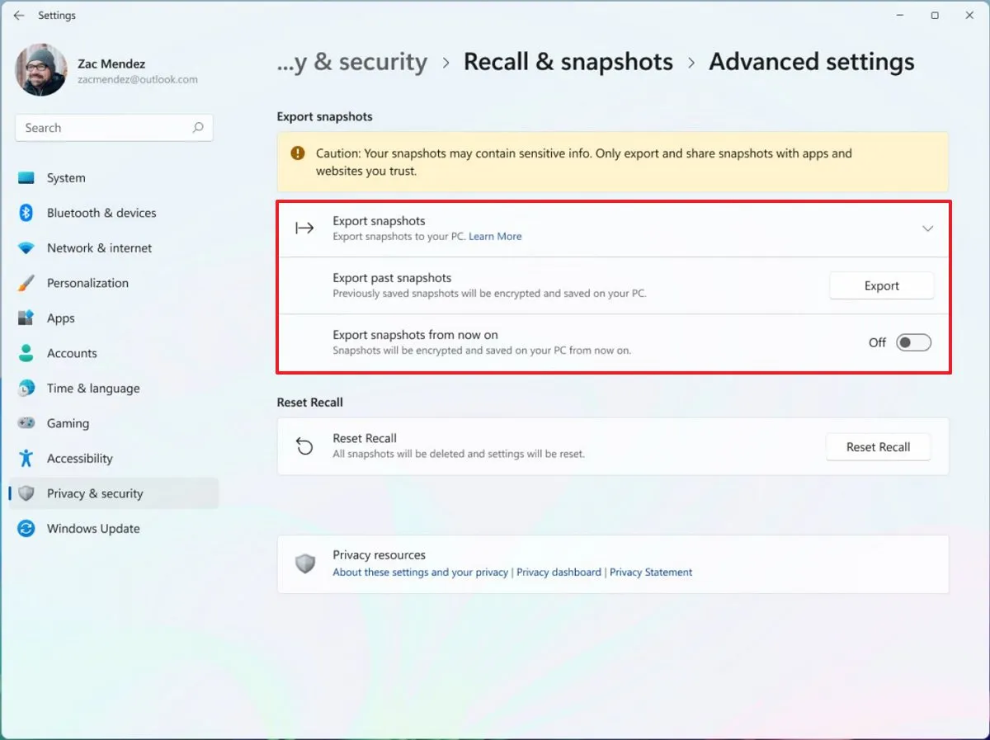Go to Recall & snapshots in the breadcrumb
This screenshot has height=740, width=990.
click(x=568, y=61)
